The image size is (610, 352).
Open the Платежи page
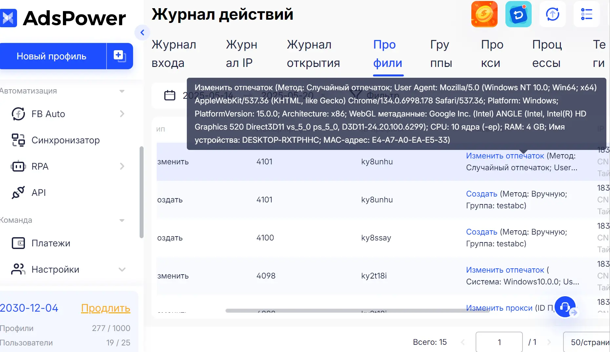51,243
